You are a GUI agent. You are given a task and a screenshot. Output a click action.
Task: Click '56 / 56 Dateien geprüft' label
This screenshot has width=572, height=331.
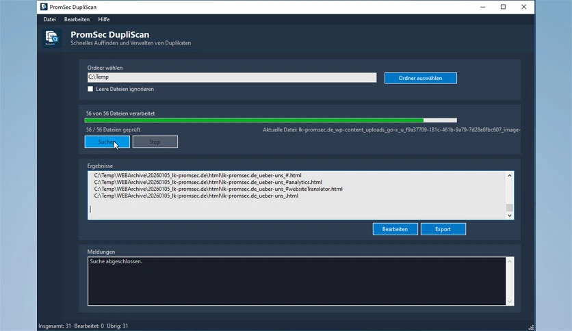113,130
